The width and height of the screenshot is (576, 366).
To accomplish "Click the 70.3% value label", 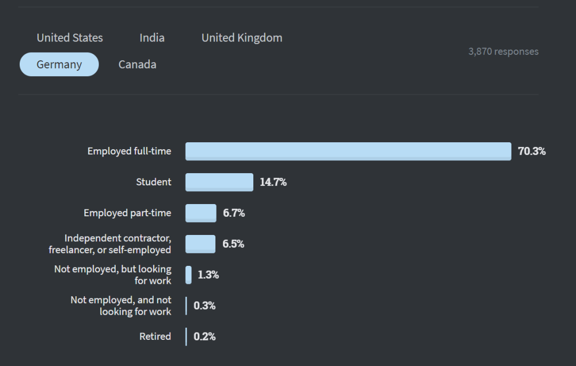I will point(532,151).
